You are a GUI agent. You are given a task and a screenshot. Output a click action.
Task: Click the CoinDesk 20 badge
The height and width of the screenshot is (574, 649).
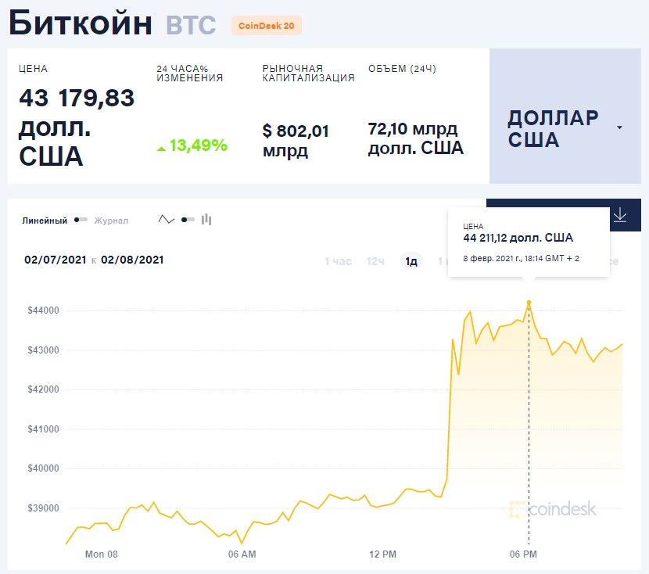[266, 25]
